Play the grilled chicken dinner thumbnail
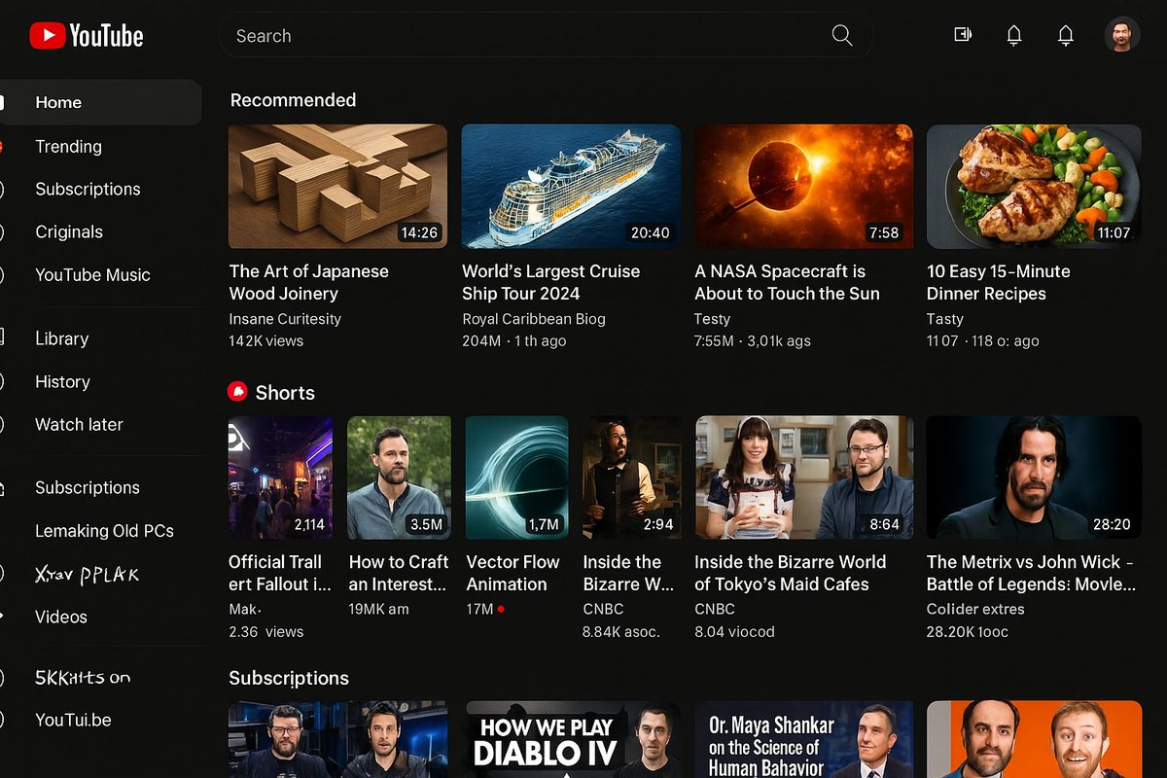The image size is (1167, 778). (1034, 186)
